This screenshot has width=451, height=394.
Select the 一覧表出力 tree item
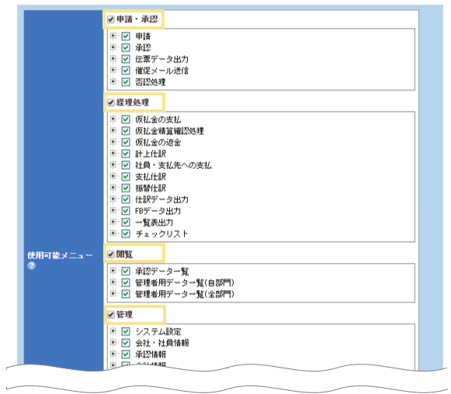(154, 223)
